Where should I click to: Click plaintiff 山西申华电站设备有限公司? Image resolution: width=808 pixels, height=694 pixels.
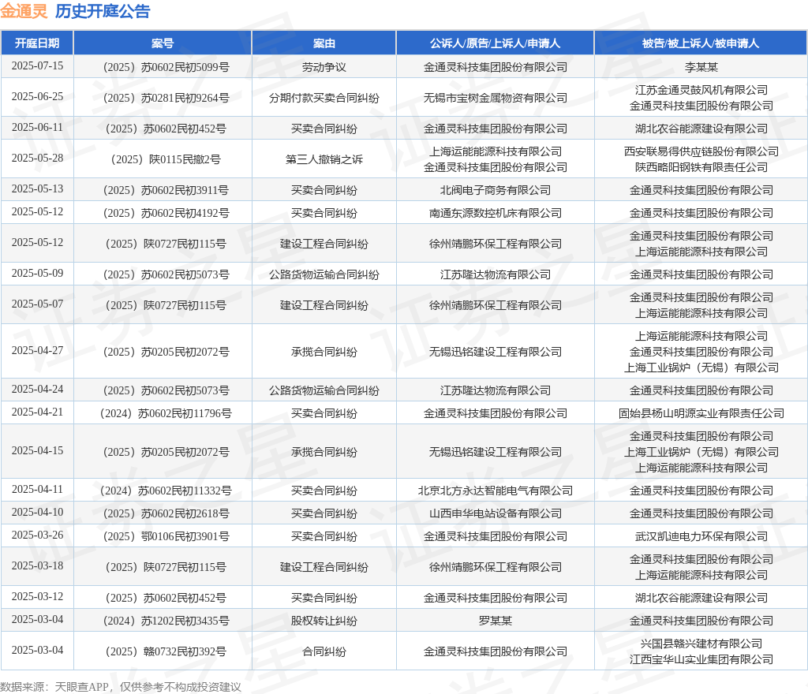point(496,514)
